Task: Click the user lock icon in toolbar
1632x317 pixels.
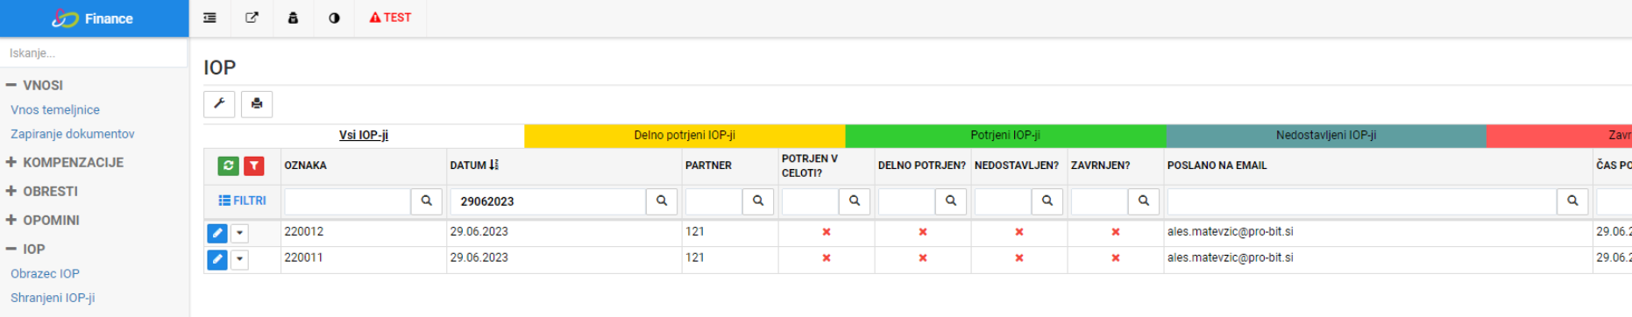Action: pyautogui.click(x=293, y=18)
